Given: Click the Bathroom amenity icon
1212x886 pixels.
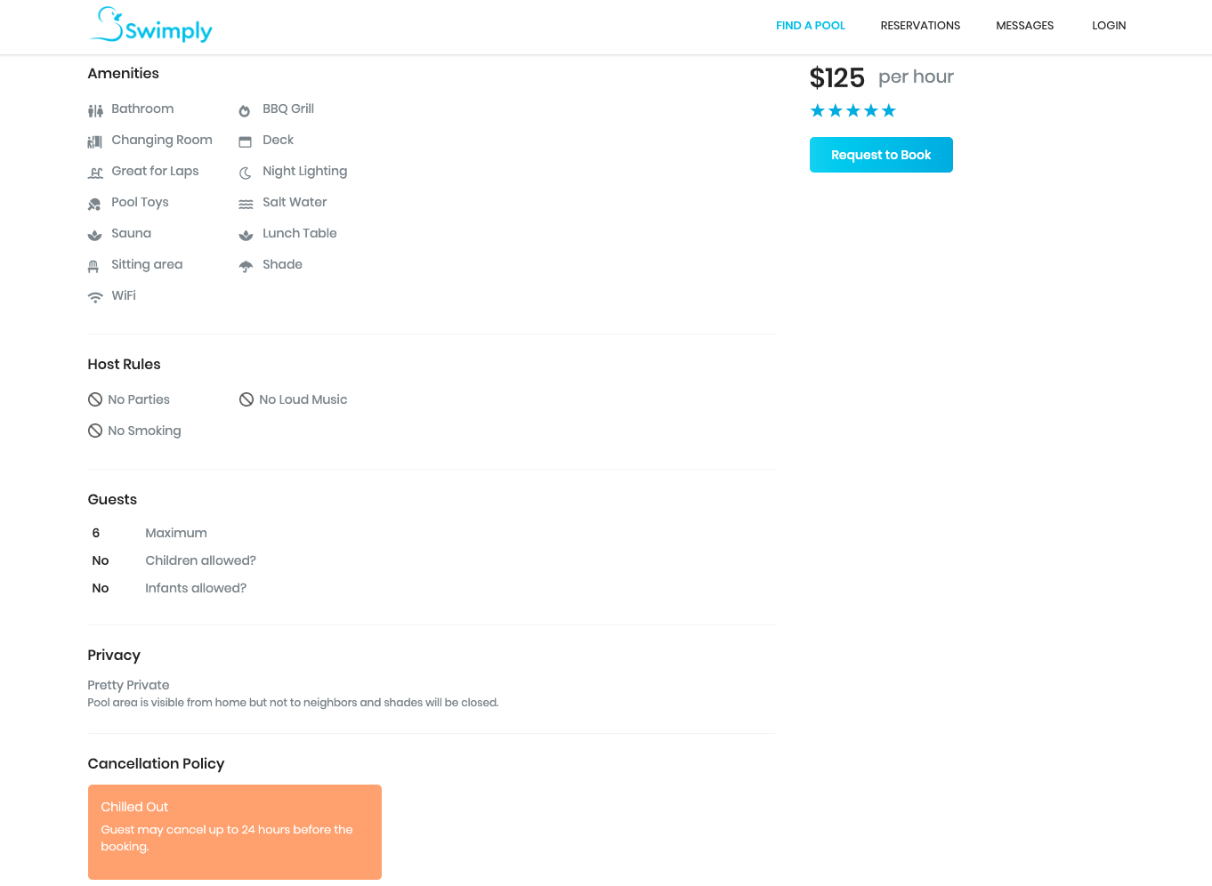Looking at the screenshot, I should coord(95,111).
